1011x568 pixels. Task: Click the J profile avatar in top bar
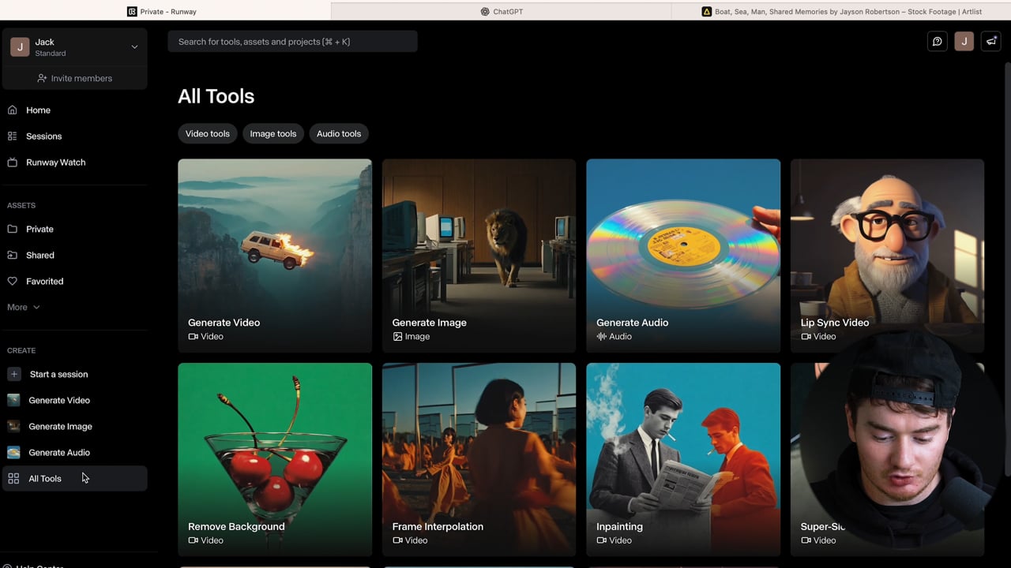coord(964,42)
